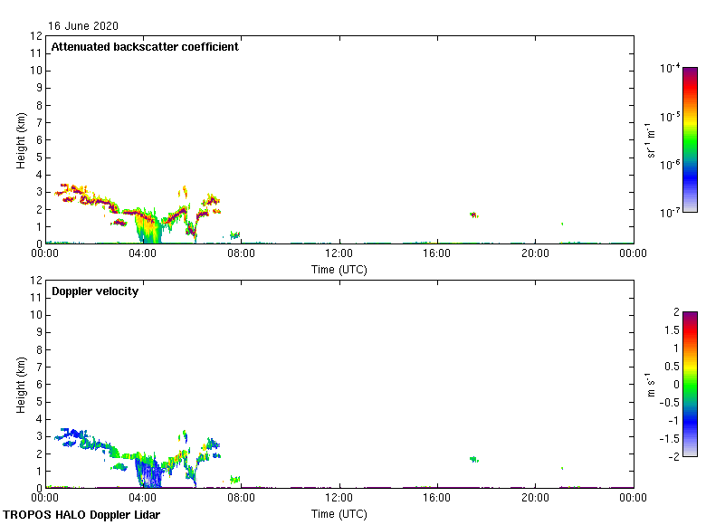706x525 pixels.
Task: Click the small echo near 17:30 in Doppler plot
Action: point(472,459)
